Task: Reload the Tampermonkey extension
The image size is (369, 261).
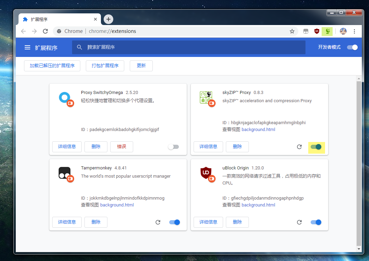Action: 158,223
